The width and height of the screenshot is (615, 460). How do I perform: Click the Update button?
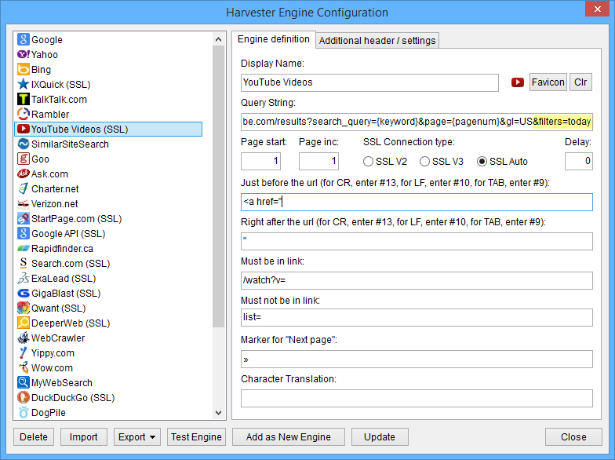coord(380,436)
